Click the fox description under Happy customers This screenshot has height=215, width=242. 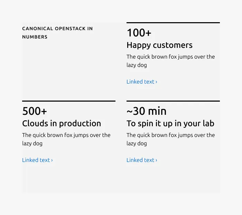[x=170, y=61]
